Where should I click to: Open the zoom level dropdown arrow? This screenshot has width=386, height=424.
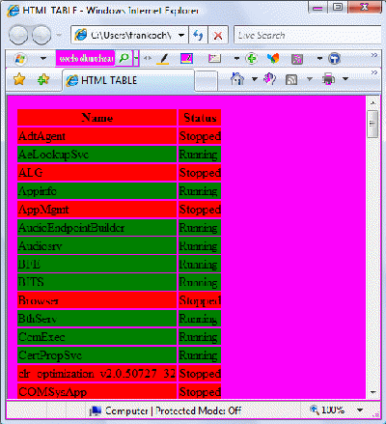click(360, 410)
